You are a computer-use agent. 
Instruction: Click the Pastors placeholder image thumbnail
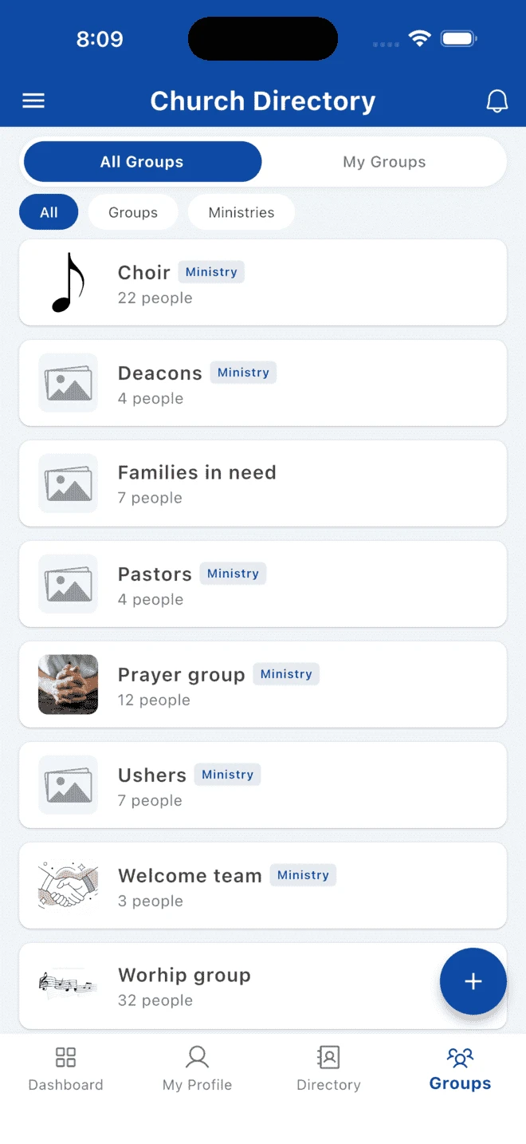(x=68, y=584)
